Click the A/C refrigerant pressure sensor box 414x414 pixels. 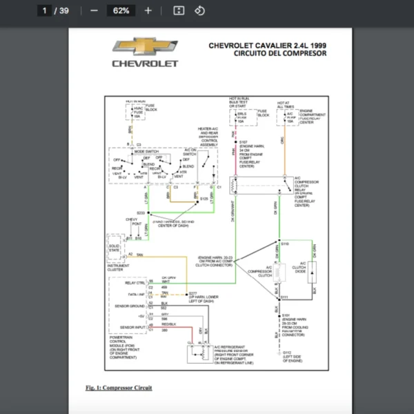[200, 354]
